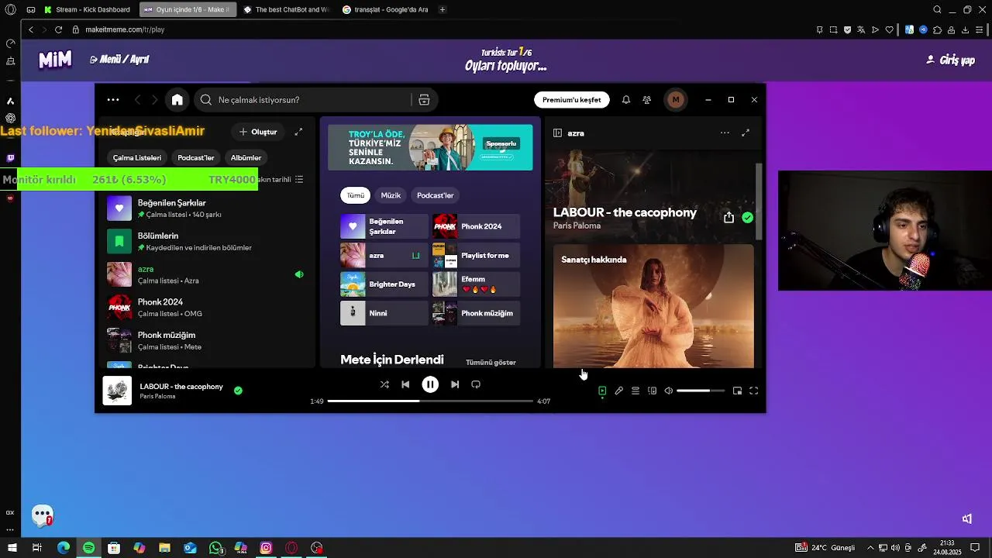Open a new browser tab
This screenshot has height=558, width=992.
pyautogui.click(x=443, y=9)
